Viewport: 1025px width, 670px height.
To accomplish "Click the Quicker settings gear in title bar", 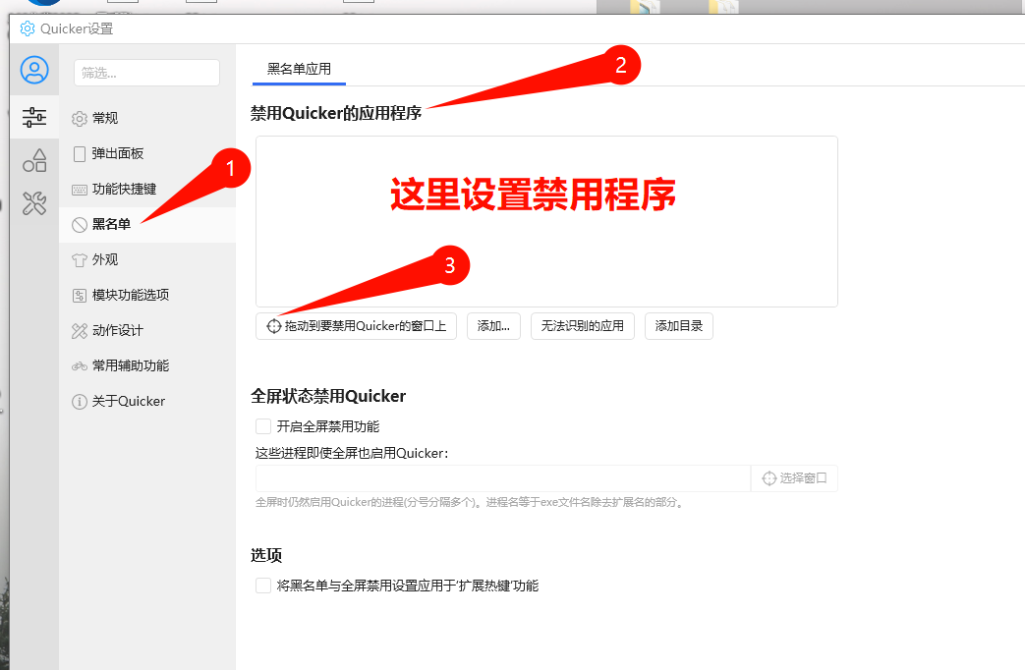I will click(x=28, y=28).
